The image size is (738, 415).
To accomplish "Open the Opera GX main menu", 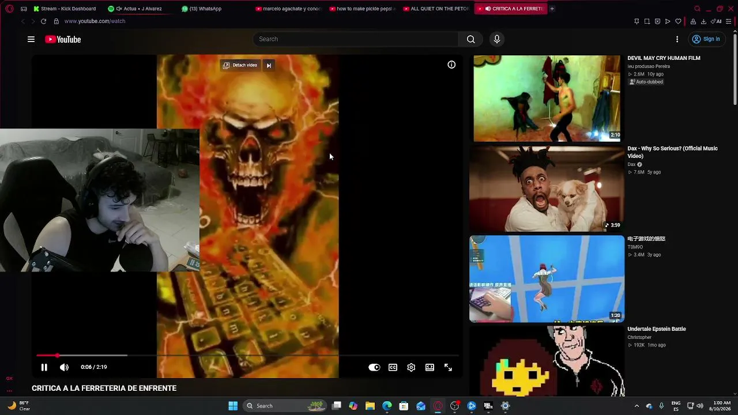I will point(9,9).
